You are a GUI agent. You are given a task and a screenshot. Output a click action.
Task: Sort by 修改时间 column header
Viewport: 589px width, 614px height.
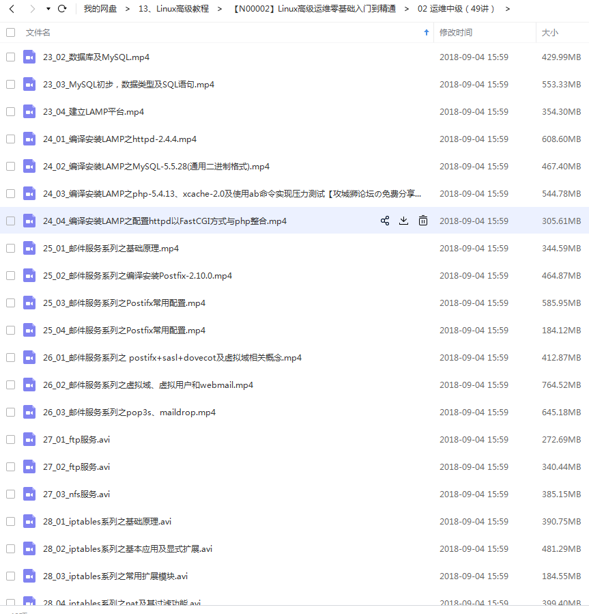455,33
